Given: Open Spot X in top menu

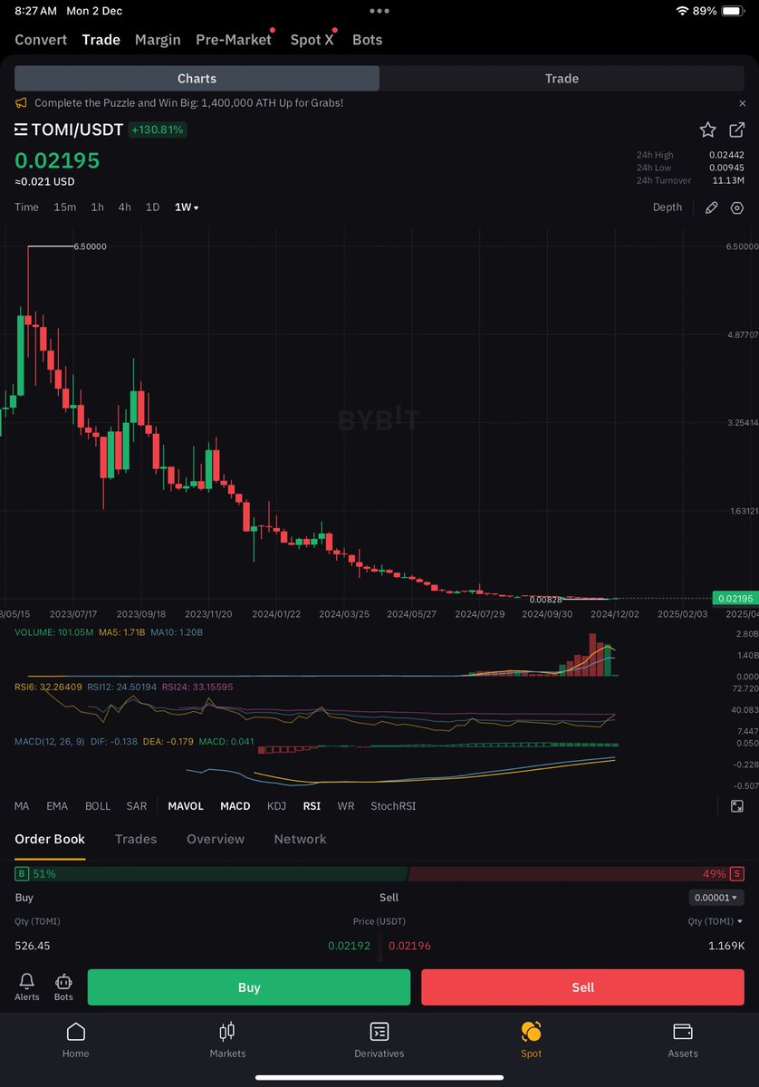Looking at the screenshot, I should tap(312, 40).
